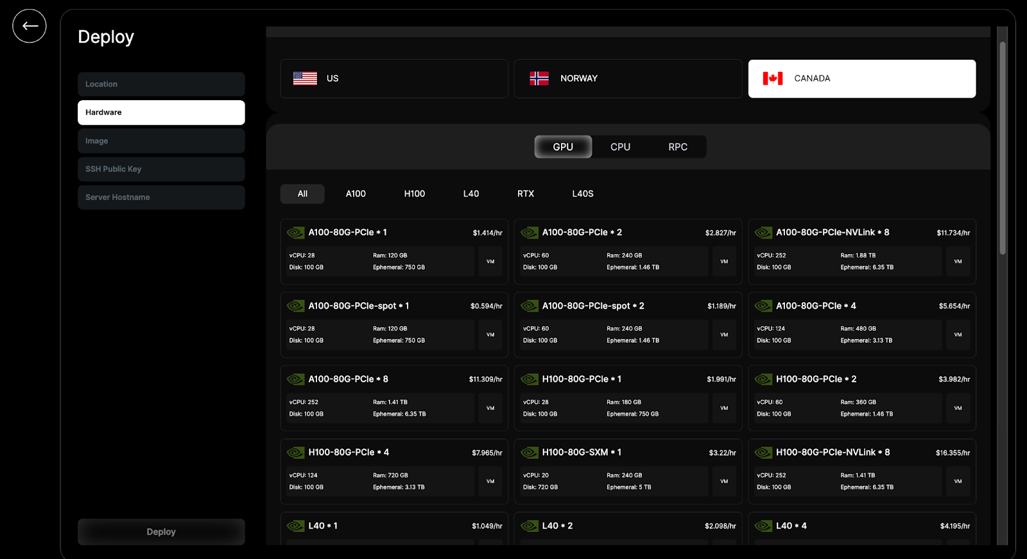Click the Canada flag icon
This screenshot has height=559, width=1027.
coord(773,78)
